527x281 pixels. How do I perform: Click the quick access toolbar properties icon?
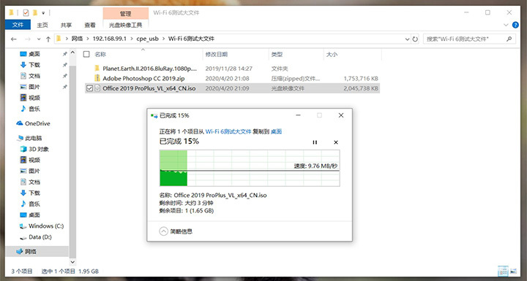(x=26, y=13)
